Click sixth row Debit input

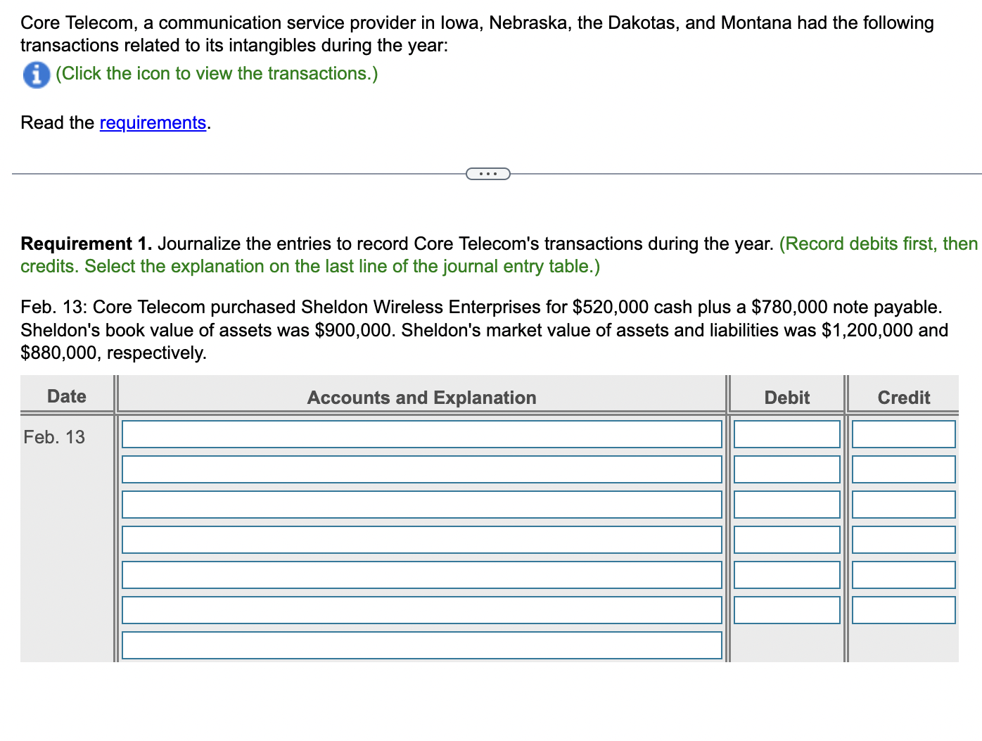[787, 609]
